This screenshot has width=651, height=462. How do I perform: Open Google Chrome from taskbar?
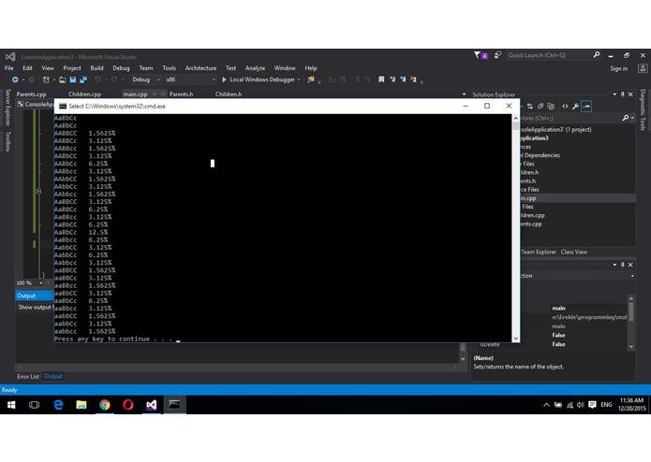(105, 405)
